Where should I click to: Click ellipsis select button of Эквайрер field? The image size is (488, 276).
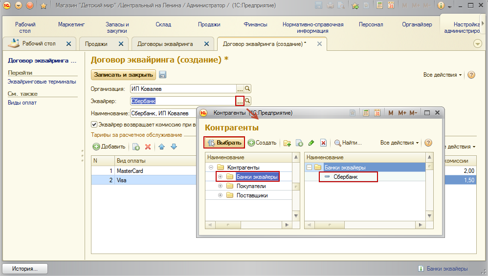(x=240, y=101)
